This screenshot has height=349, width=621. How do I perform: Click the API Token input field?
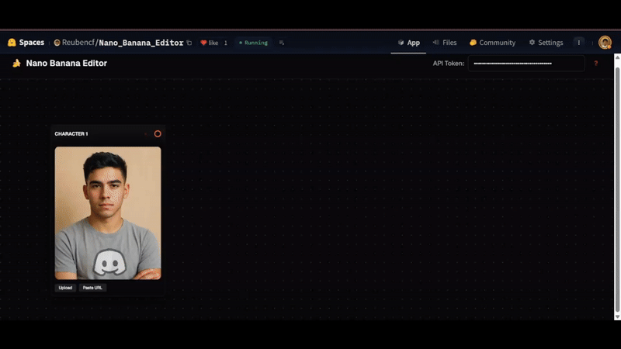(x=526, y=64)
